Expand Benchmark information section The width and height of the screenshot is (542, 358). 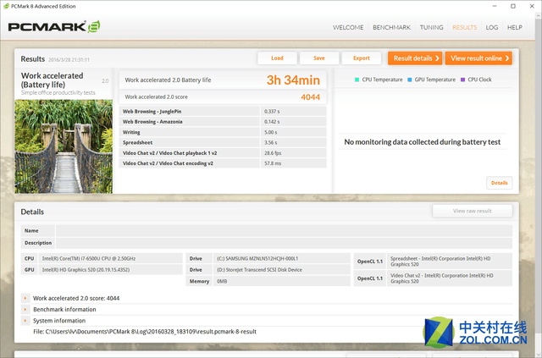coord(25,309)
